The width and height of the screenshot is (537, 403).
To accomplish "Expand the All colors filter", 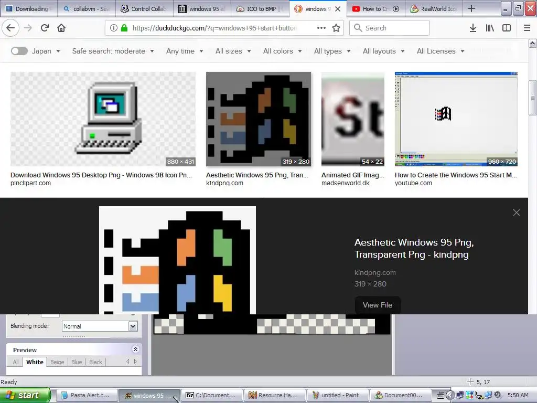I will pyautogui.click(x=283, y=51).
